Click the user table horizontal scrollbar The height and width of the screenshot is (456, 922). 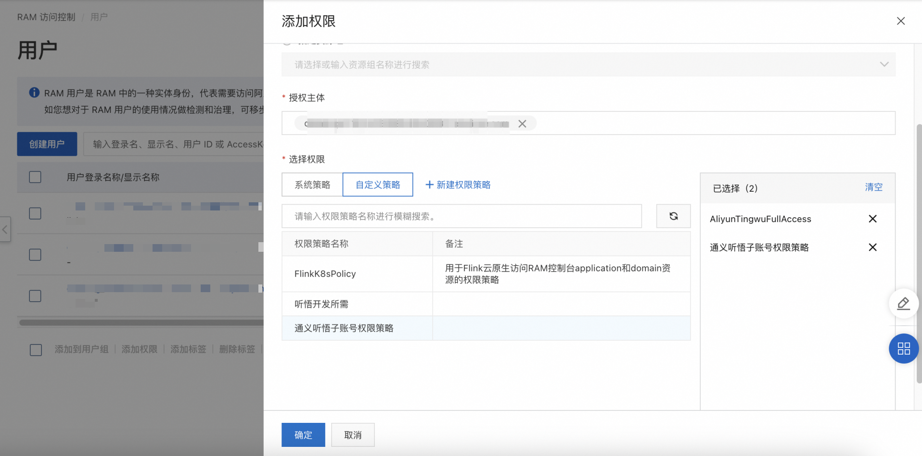[141, 323]
